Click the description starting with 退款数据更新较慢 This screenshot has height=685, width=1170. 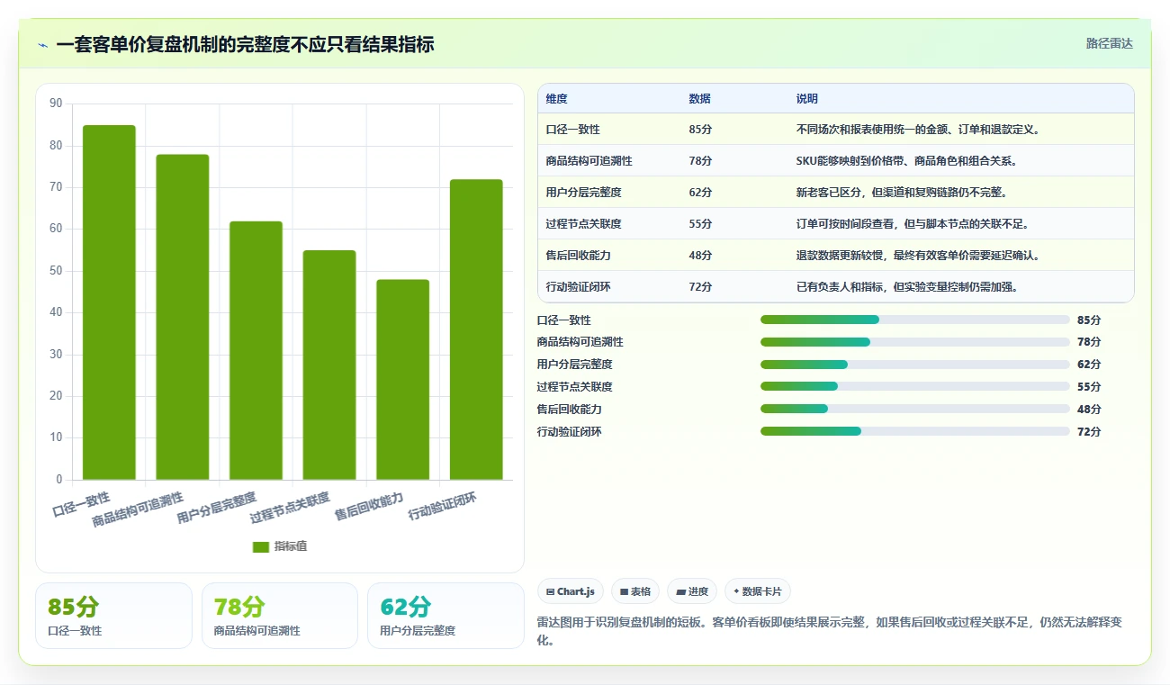[918, 256]
